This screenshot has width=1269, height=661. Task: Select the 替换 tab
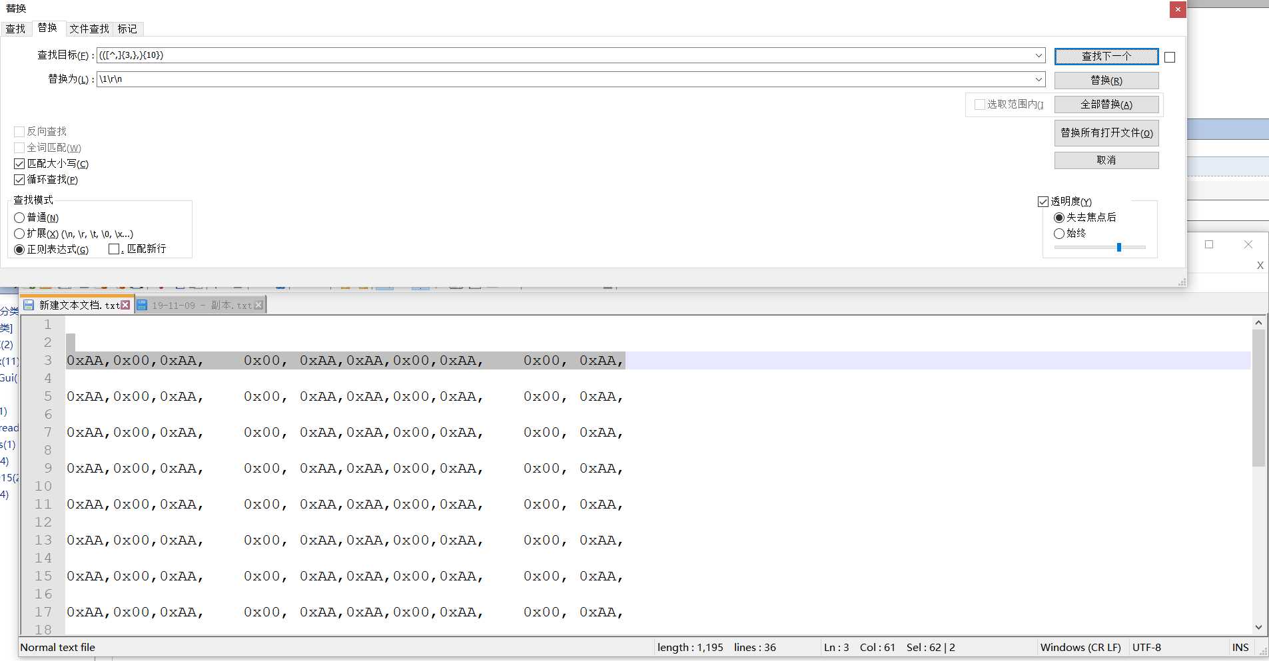(47, 28)
